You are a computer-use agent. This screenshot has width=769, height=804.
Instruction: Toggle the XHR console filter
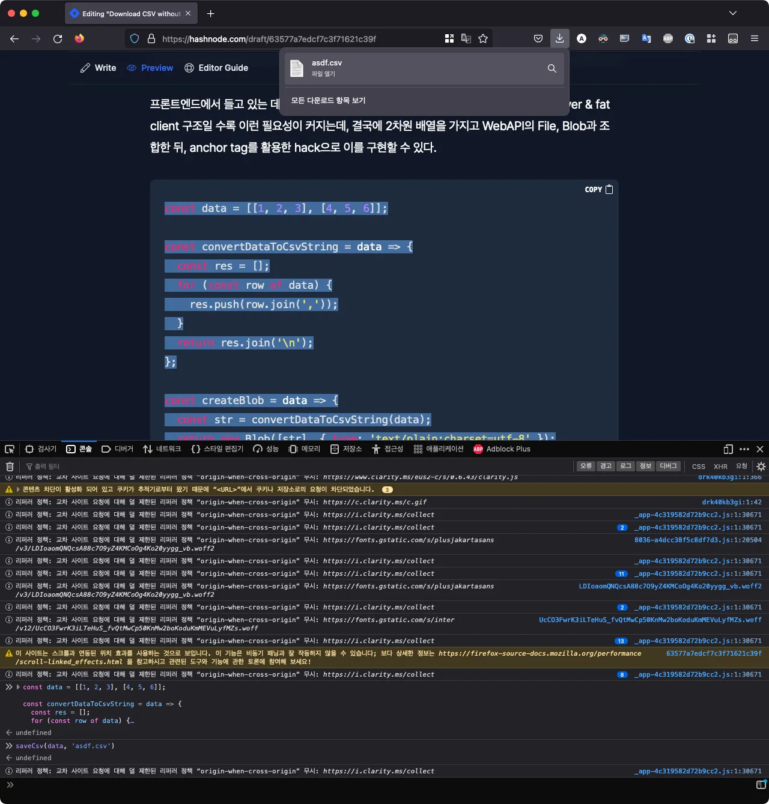pos(720,467)
